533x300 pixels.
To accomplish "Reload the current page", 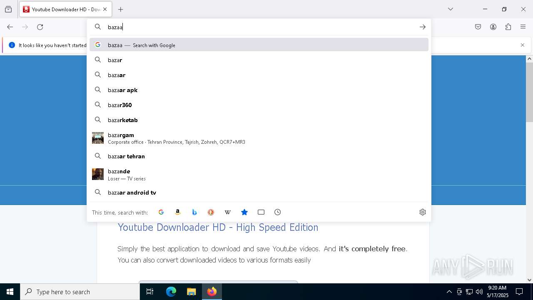I will [40, 27].
